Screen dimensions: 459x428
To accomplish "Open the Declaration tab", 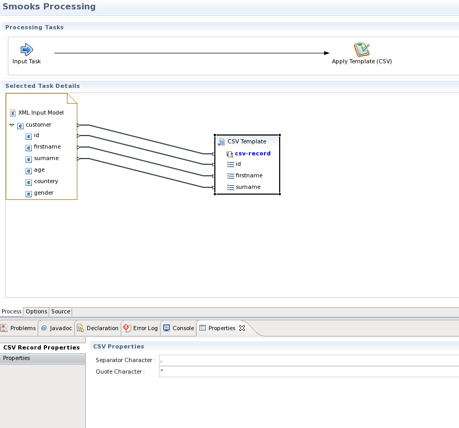I will click(98, 328).
